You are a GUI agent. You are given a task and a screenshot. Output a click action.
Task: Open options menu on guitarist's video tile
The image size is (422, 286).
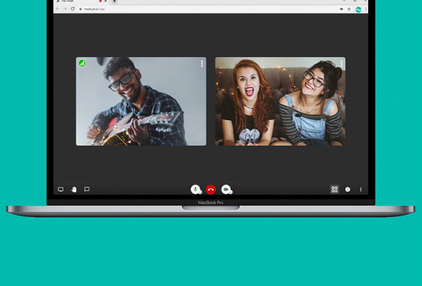point(201,63)
